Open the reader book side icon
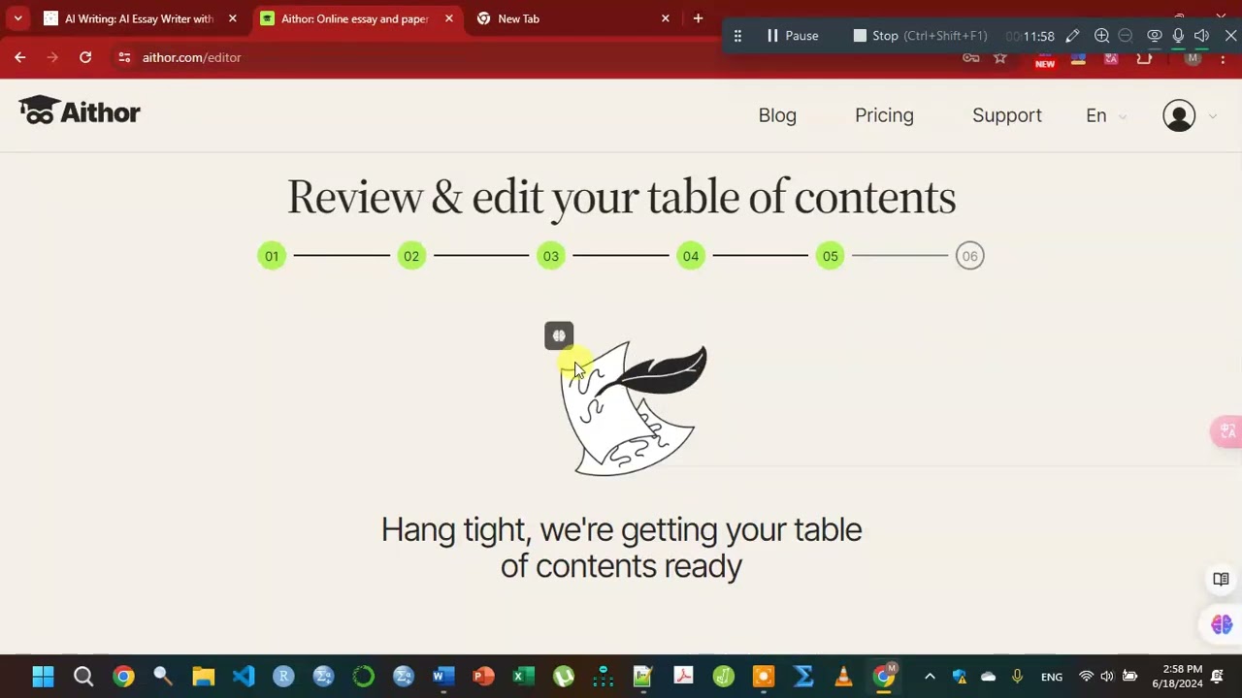This screenshot has height=698, width=1242. point(1221,580)
